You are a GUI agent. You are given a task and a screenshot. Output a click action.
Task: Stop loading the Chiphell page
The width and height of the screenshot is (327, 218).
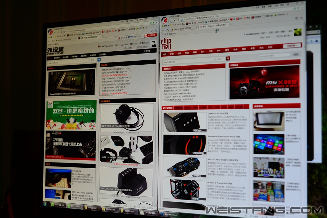[x=174, y=20]
